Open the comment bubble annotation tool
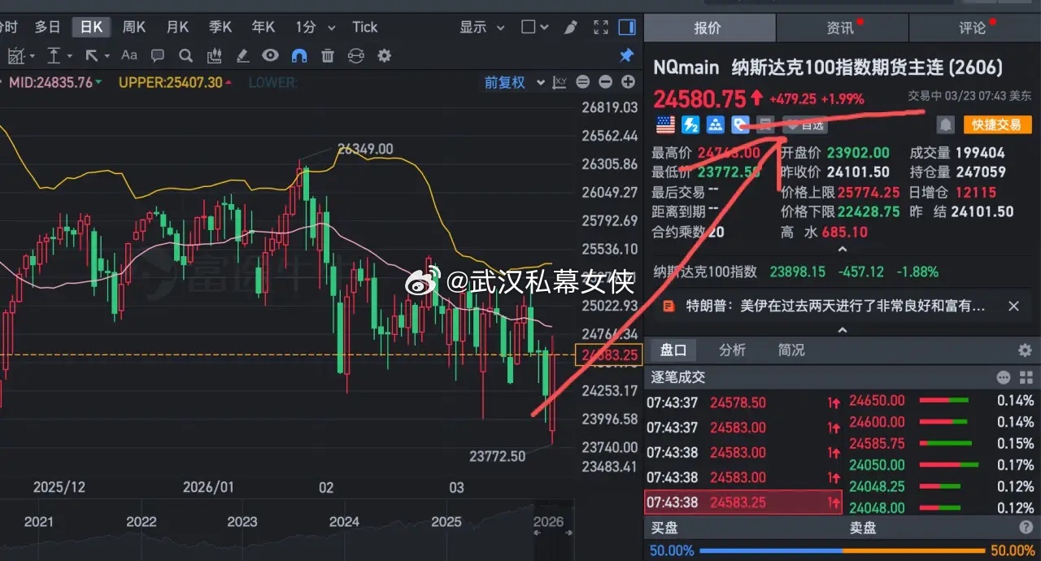Screen dimensions: 1041x561 (x=157, y=55)
